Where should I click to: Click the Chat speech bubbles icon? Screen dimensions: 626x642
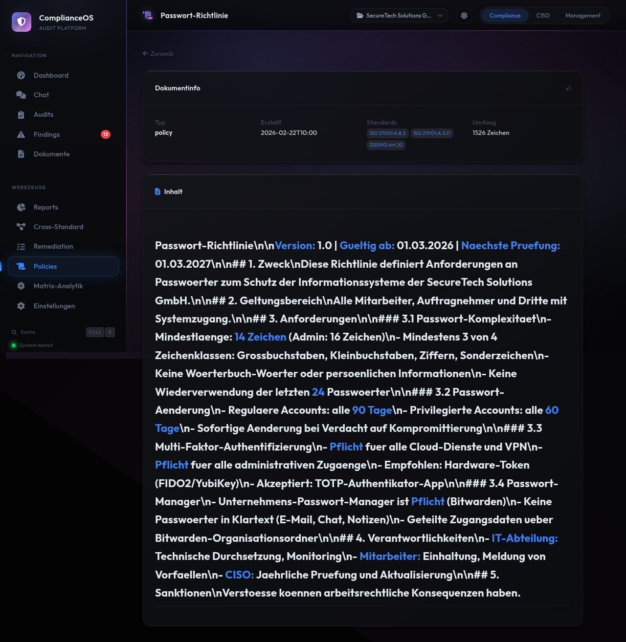[x=21, y=95]
